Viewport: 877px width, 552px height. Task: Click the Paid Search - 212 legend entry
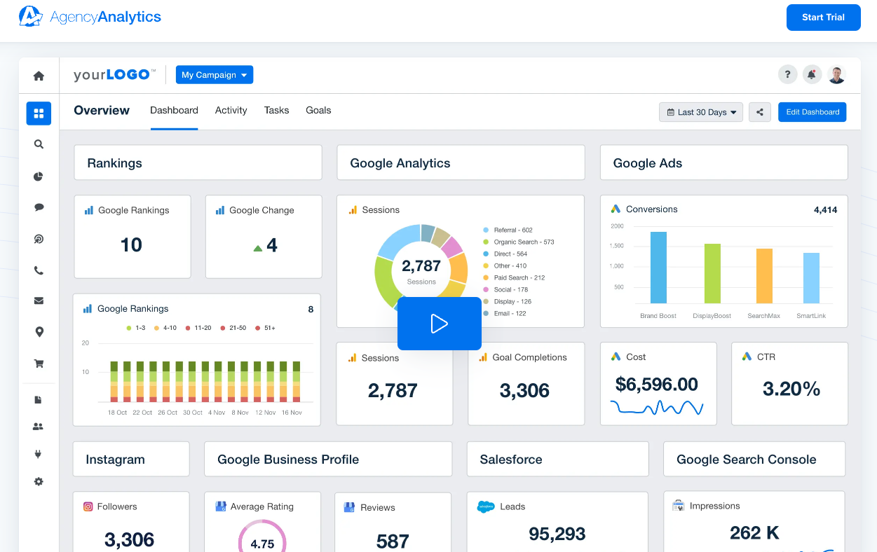[514, 277]
